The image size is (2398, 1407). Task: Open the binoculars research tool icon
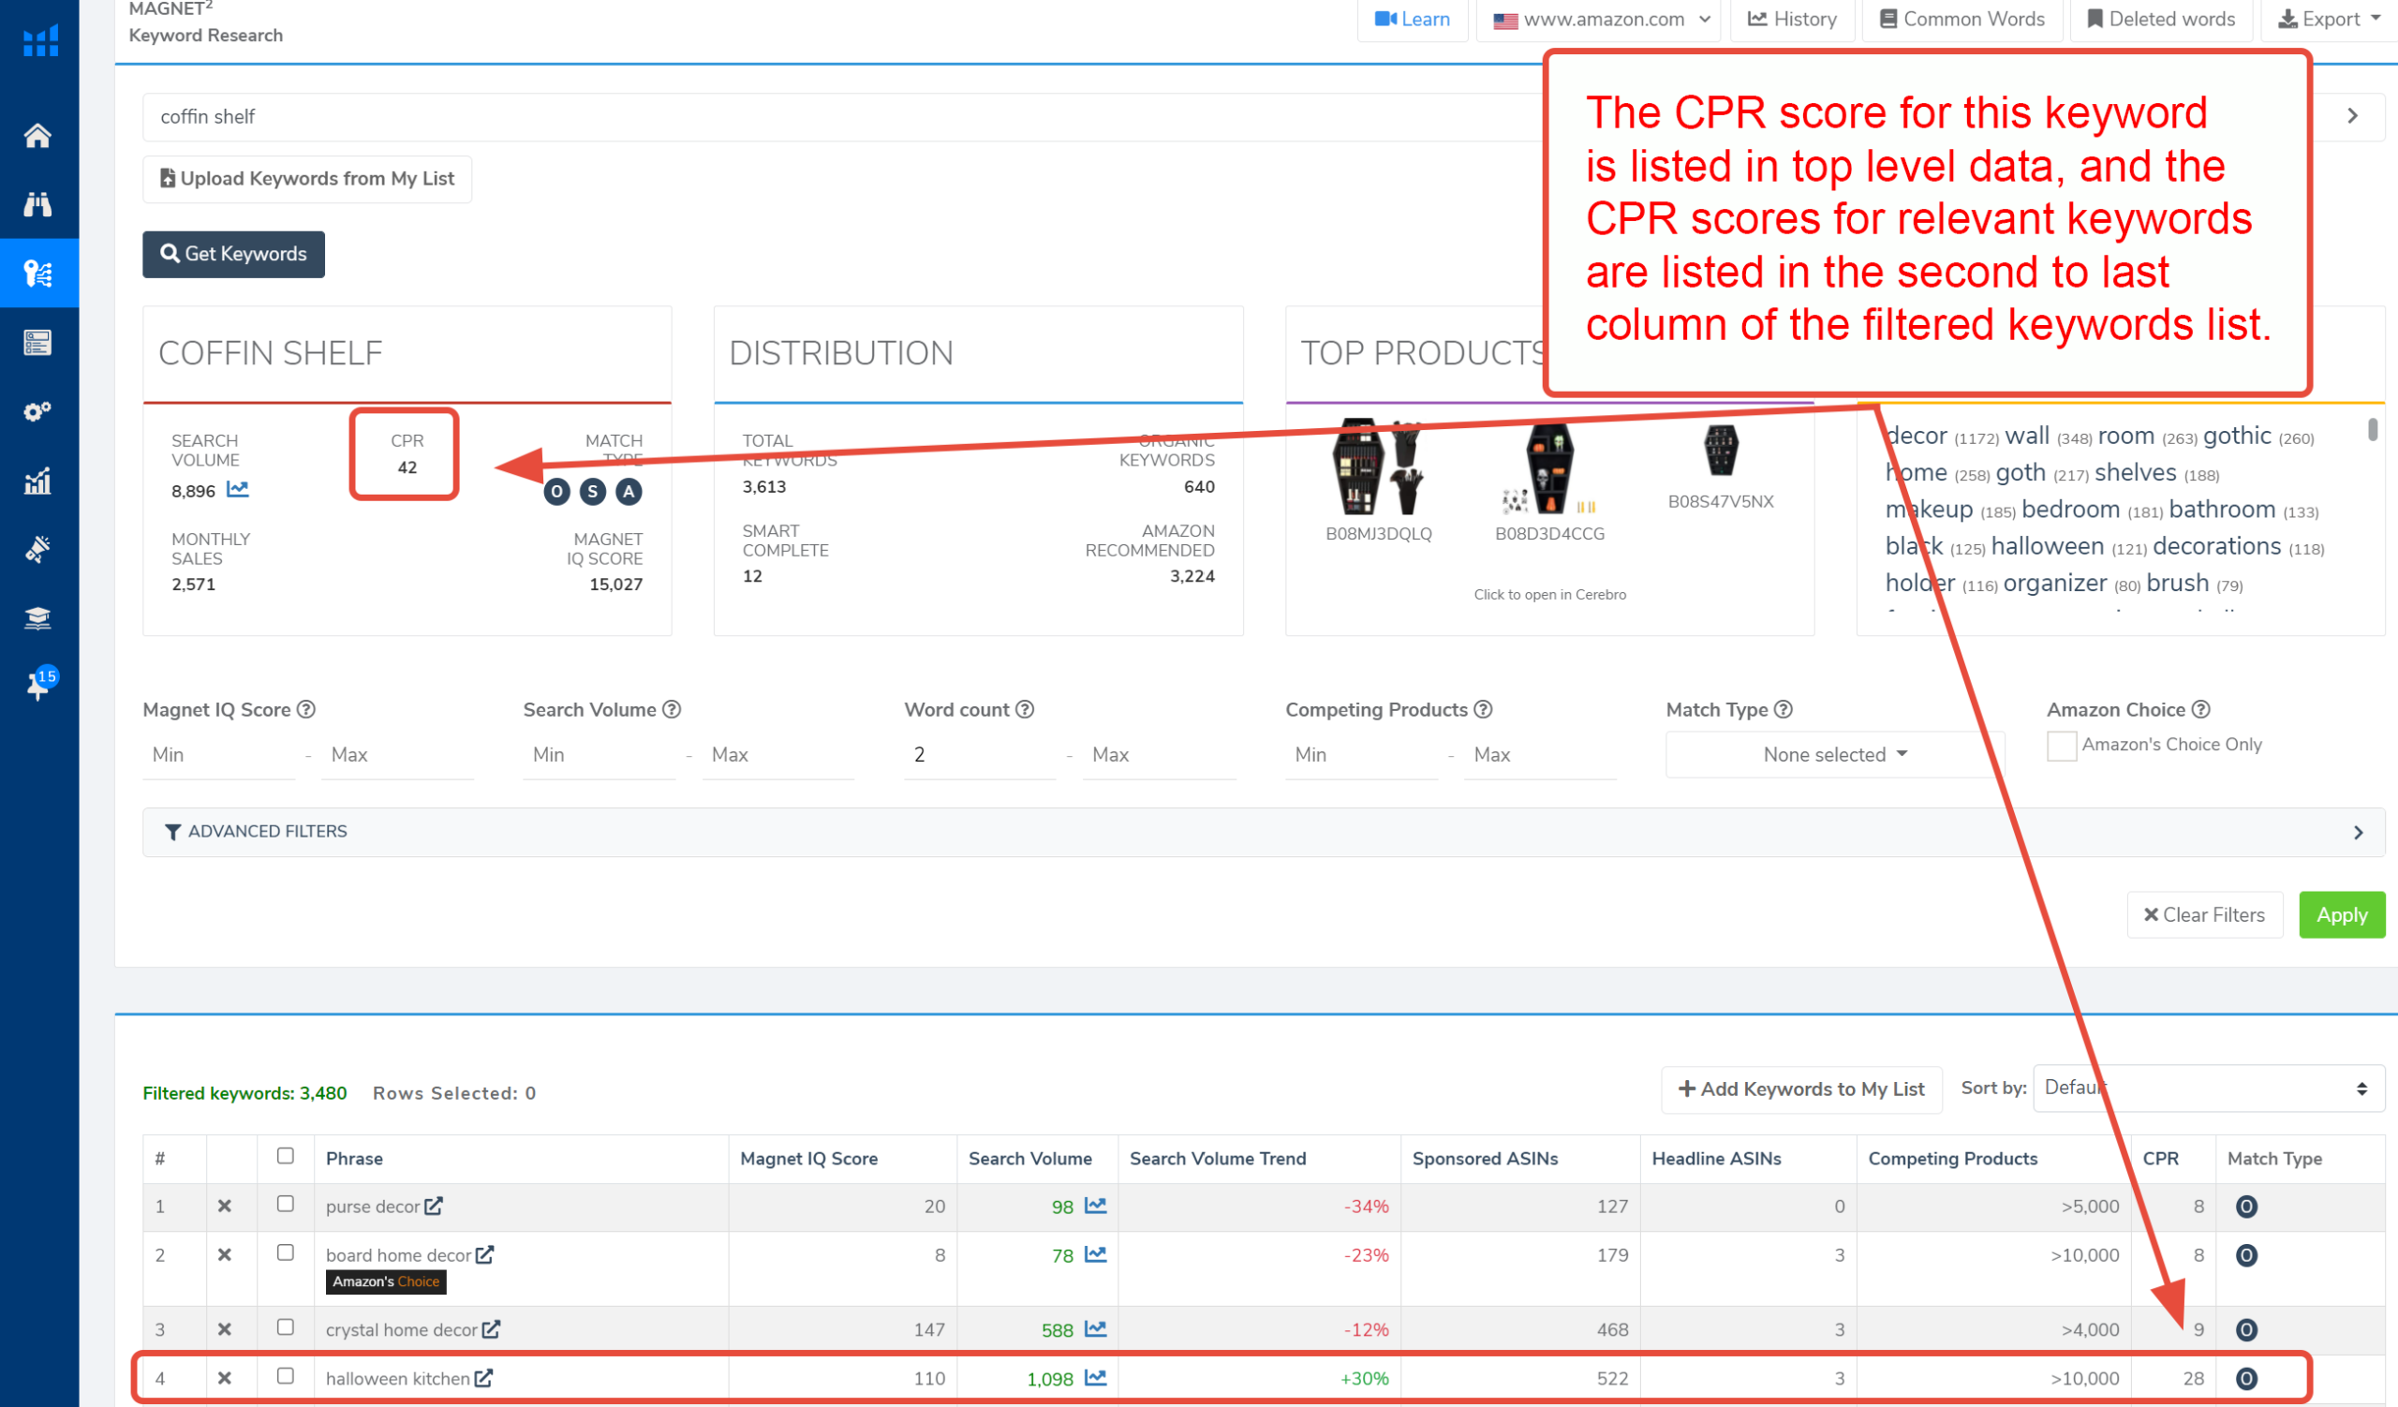coord(38,203)
